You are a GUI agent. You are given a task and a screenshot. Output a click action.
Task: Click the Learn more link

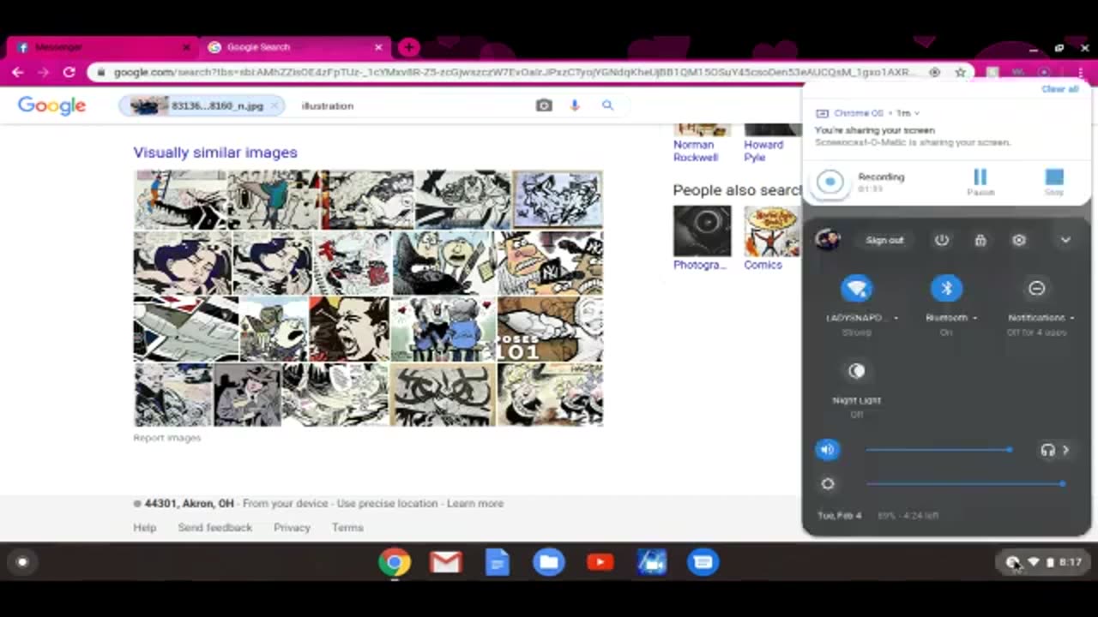474,504
